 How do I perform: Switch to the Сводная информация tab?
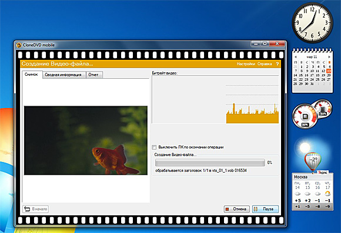click(x=63, y=75)
